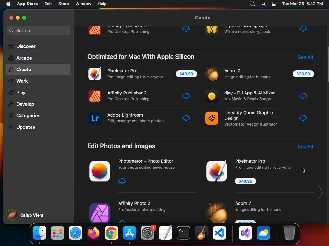Open Finder from the Dock

point(40,233)
